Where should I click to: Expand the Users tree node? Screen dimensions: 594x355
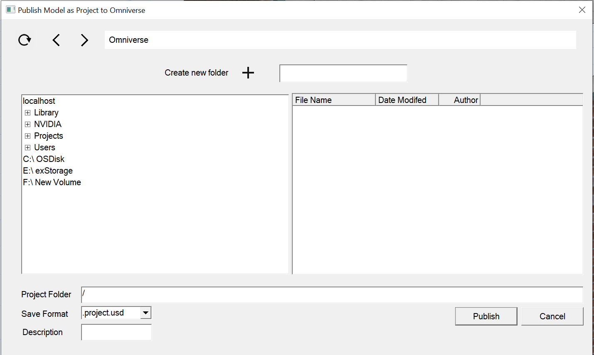click(x=27, y=147)
